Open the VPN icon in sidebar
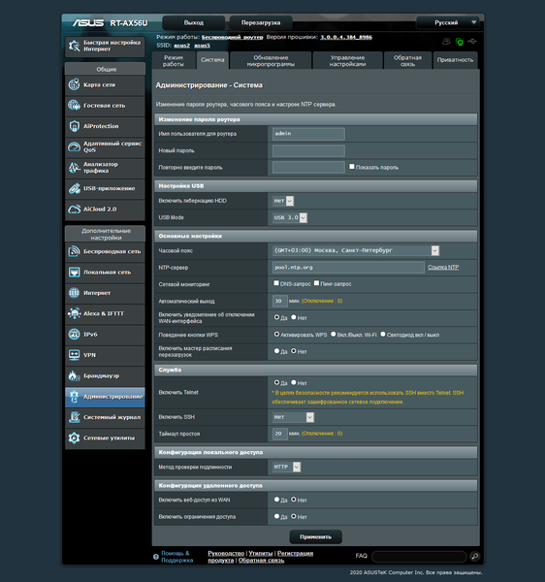 pos(75,355)
